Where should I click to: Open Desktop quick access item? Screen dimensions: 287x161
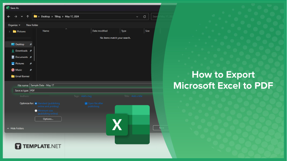coord(18,44)
